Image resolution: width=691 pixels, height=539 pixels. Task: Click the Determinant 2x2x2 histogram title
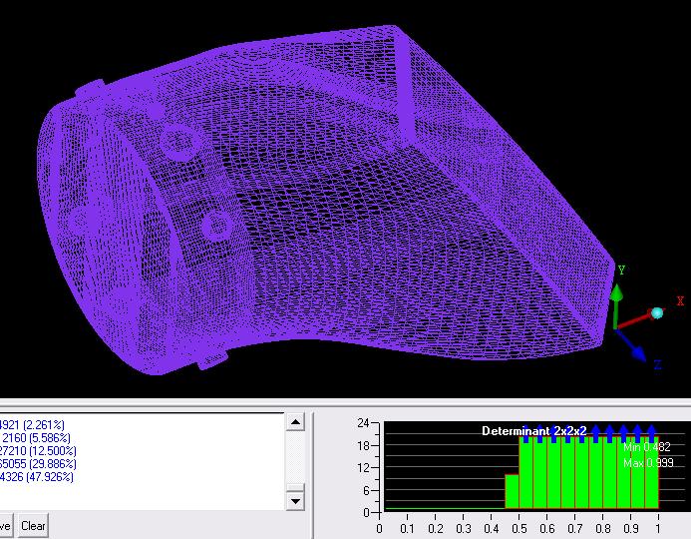click(x=533, y=431)
